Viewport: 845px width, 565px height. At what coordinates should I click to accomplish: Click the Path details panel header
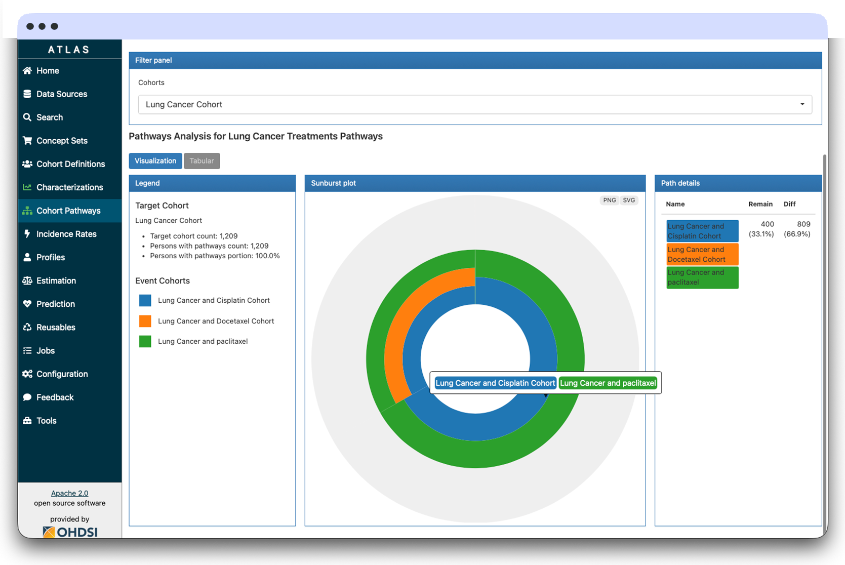pyautogui.click(x=738, y=183)
